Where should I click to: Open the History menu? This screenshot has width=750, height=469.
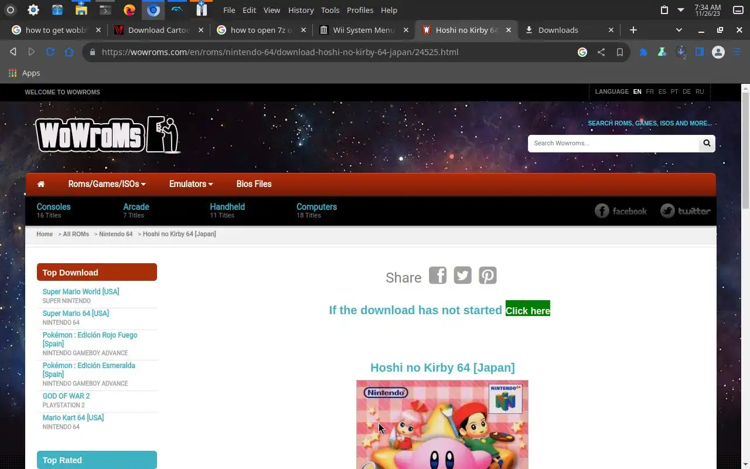tap(301, 10)
